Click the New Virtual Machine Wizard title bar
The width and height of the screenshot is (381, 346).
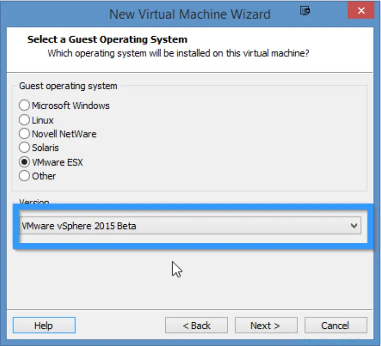point(190,14)
